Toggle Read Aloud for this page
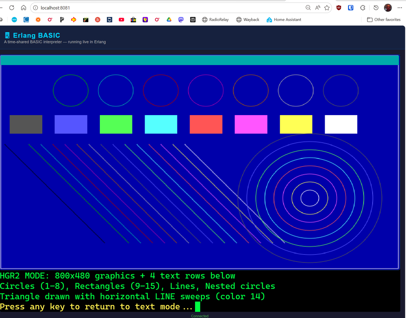 tap(318, 7)
